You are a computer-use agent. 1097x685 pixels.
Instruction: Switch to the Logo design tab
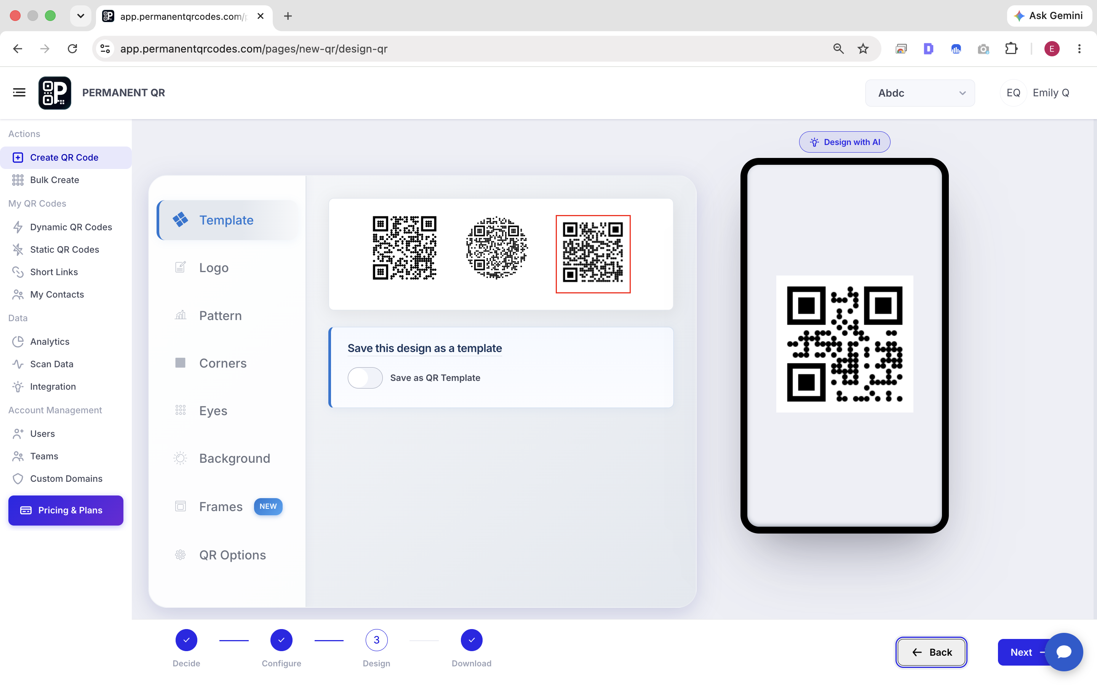228,267
